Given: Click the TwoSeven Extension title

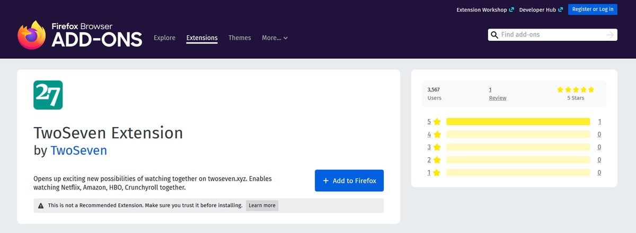Looking at the screenshot, I should [108, 132].
